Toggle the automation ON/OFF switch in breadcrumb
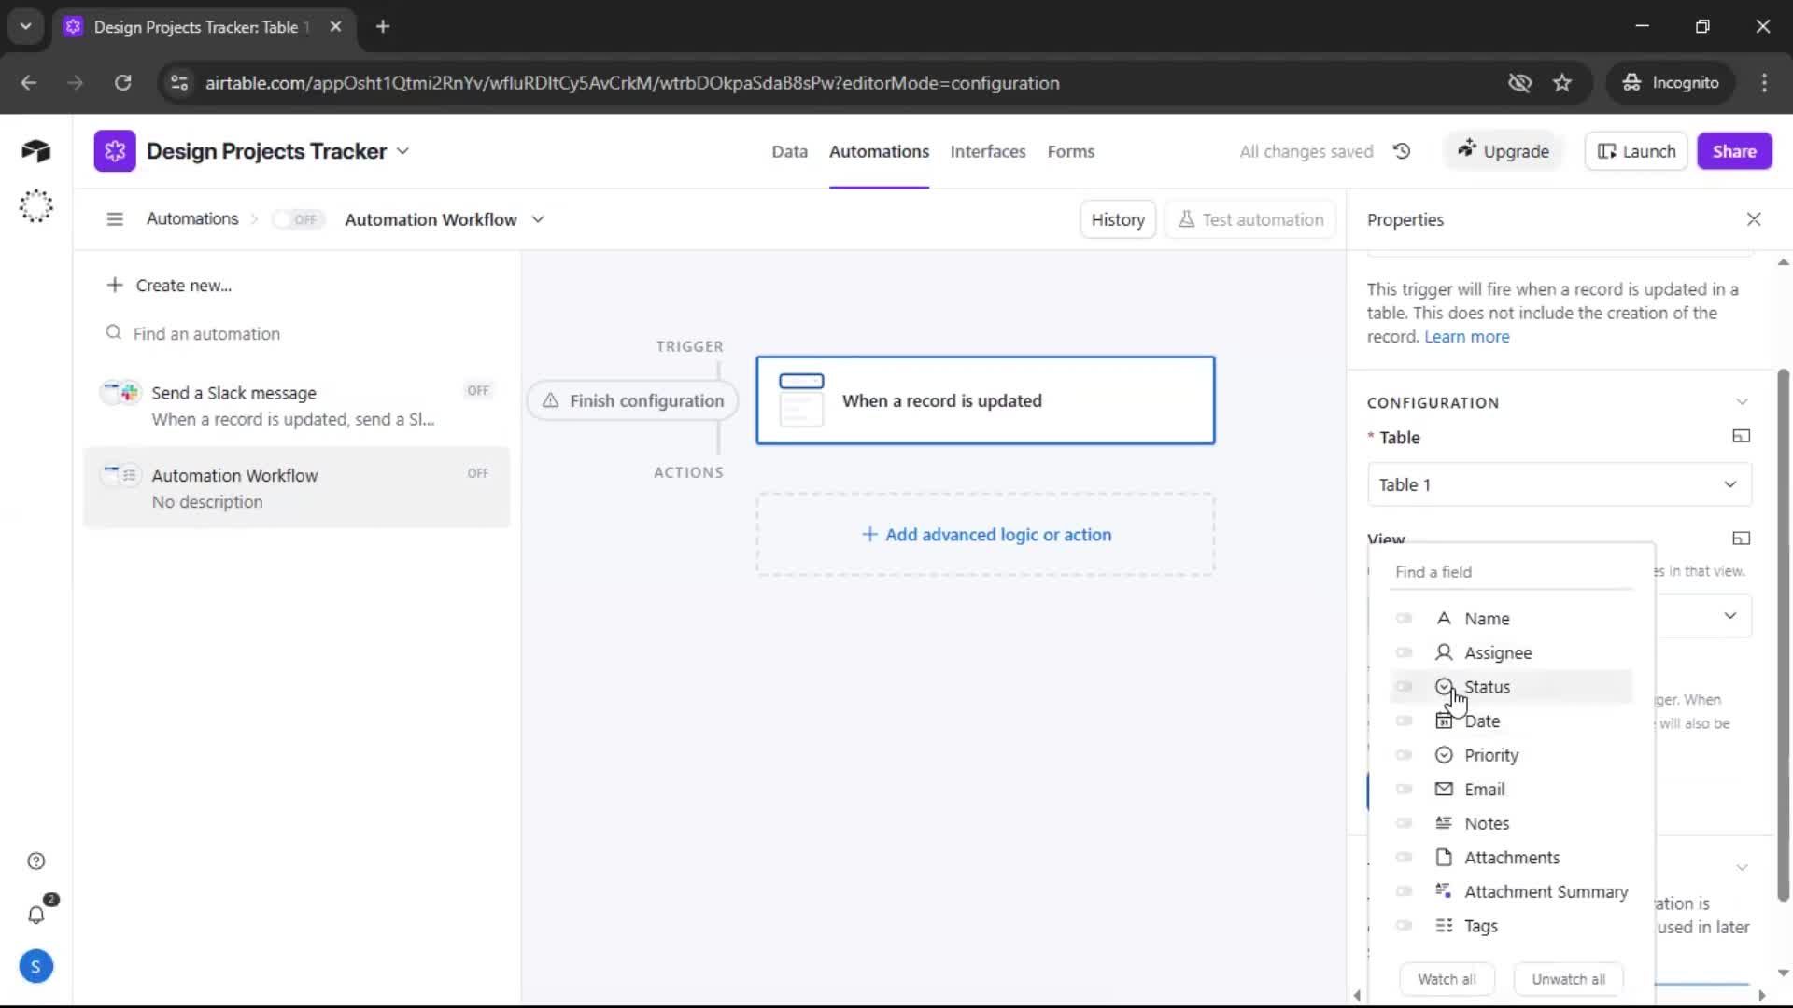Viewport: 1793px width, 1008px height. [x=298, y=219]
